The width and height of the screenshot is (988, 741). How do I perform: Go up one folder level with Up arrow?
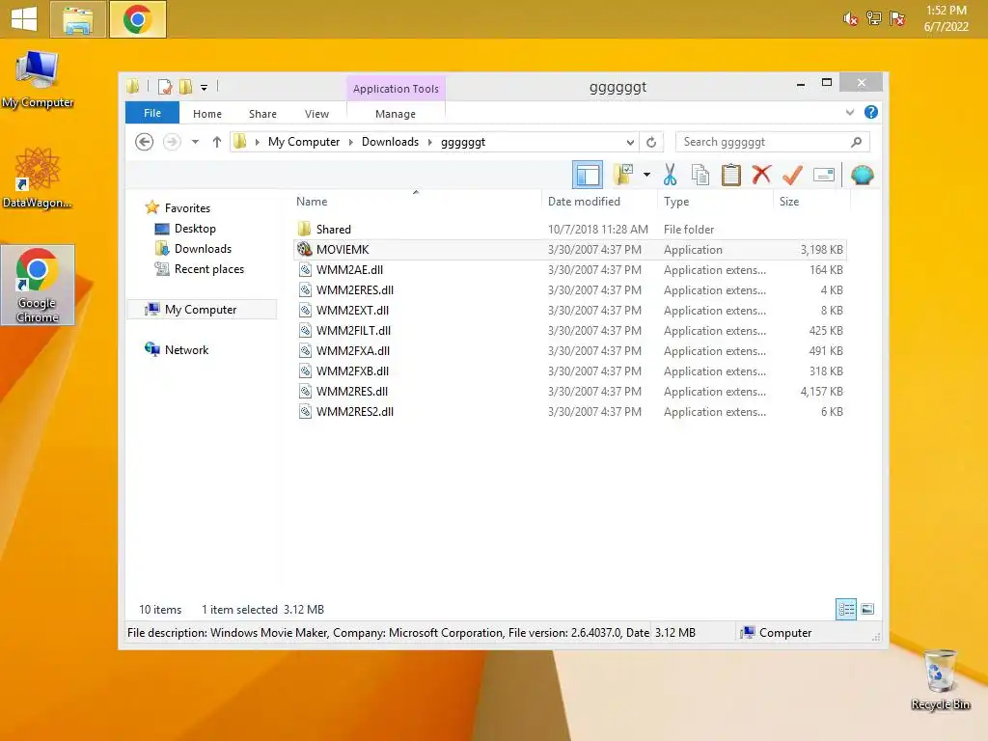217,142
